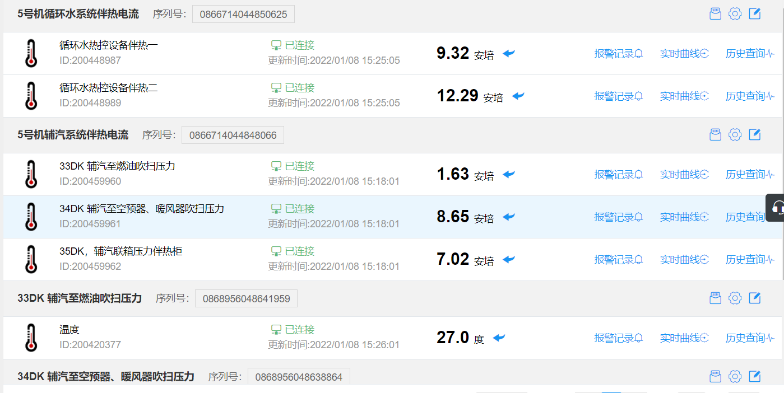Viewport: 784px width, 393px height.
Task: Click the blue arrow beside 8.65 安培
Action: (x=509, y=217)
